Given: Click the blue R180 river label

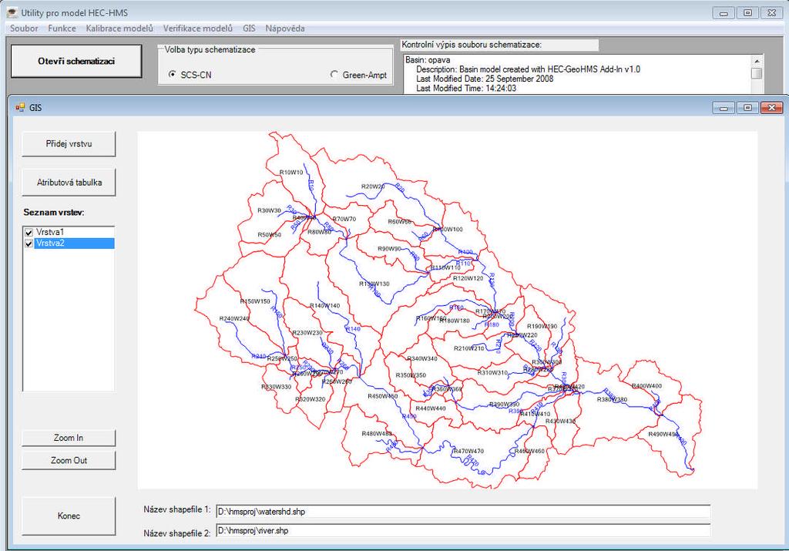Looking at the screenshot, I should click(x=492, y=324).
